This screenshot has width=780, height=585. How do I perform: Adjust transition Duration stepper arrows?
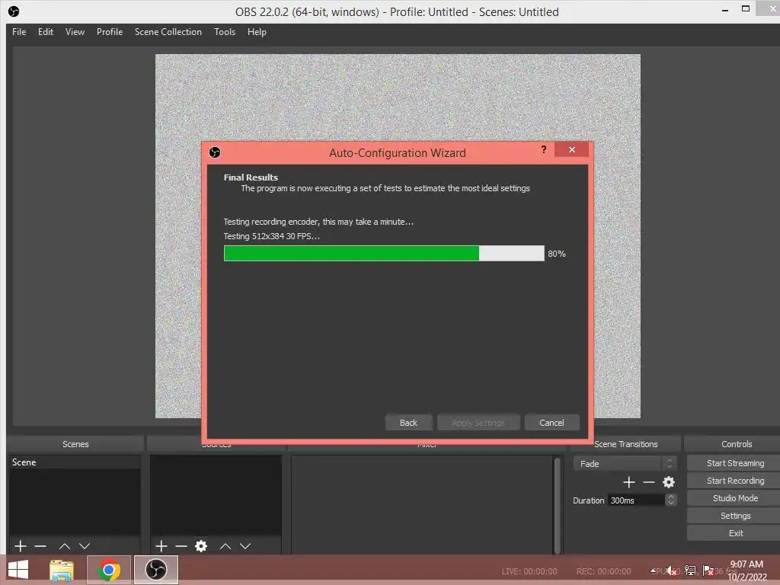pos(670,500)
